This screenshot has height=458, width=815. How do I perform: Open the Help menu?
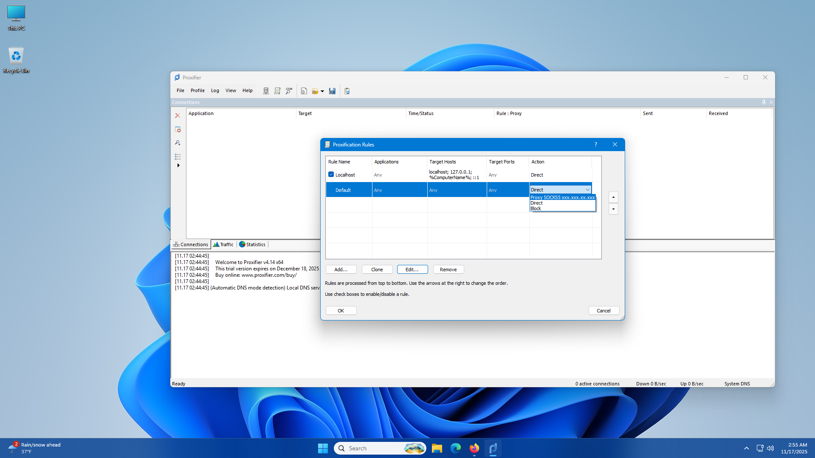(248, 90)
